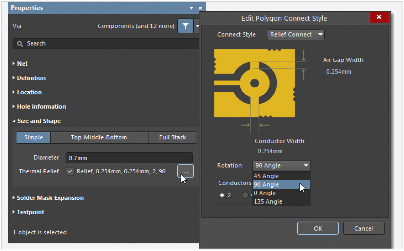Screen dimensions: 404x251
Task: Expand the Net section
Action: (x=20, y=64)
